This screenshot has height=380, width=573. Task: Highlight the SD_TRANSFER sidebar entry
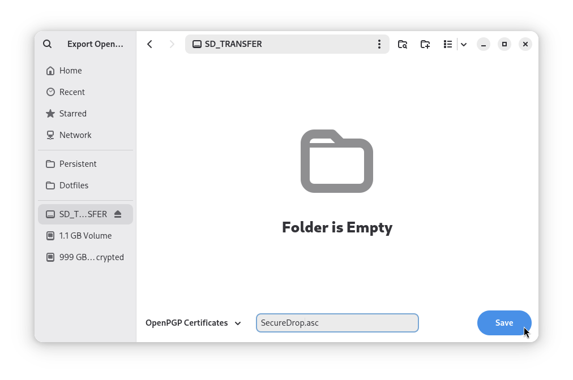click(79, 214)
